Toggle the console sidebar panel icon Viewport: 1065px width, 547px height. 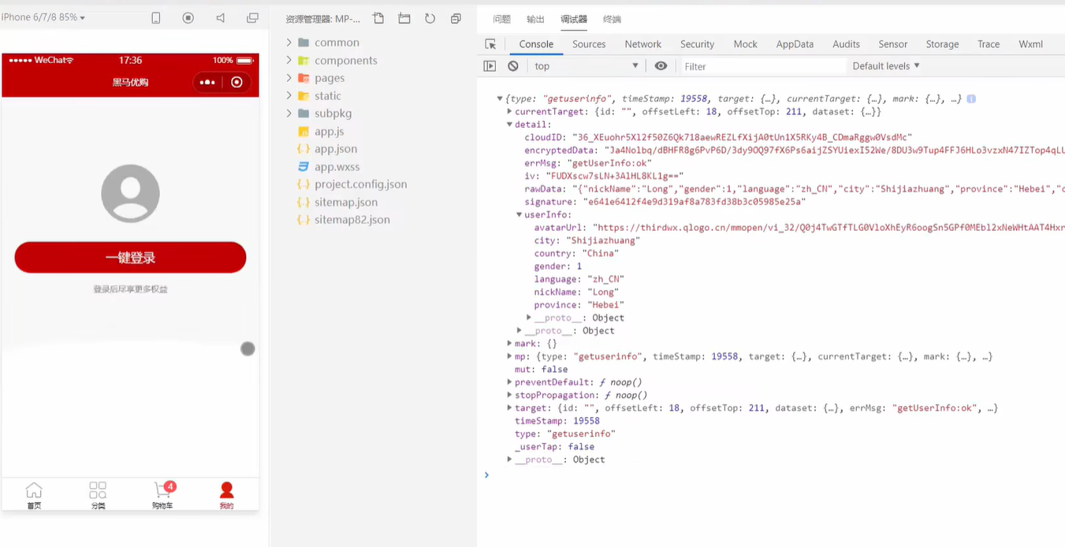pos(490,66)
